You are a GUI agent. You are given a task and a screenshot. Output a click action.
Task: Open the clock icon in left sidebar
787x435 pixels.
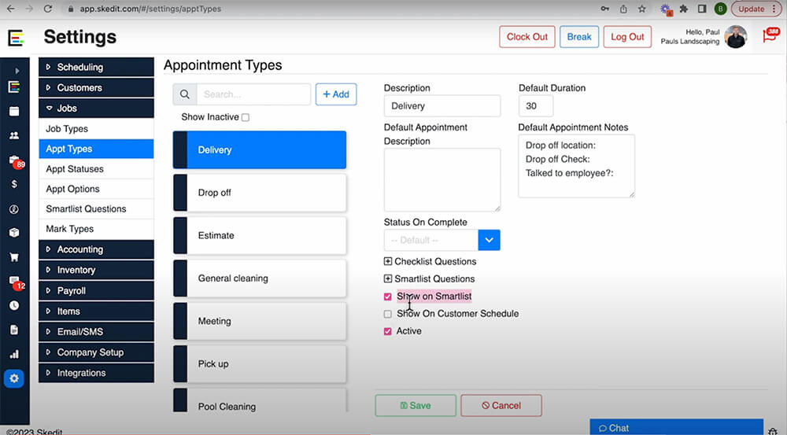coord(14,305)
